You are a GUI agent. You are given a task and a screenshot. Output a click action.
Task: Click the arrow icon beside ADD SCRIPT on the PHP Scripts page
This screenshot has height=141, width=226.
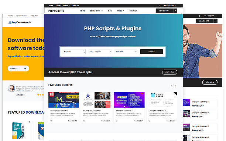point(175,11)
